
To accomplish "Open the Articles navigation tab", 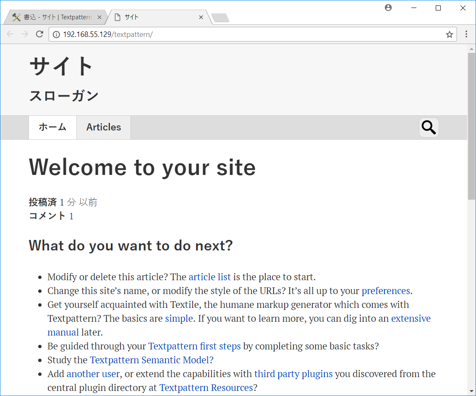I will pos(103,127).
